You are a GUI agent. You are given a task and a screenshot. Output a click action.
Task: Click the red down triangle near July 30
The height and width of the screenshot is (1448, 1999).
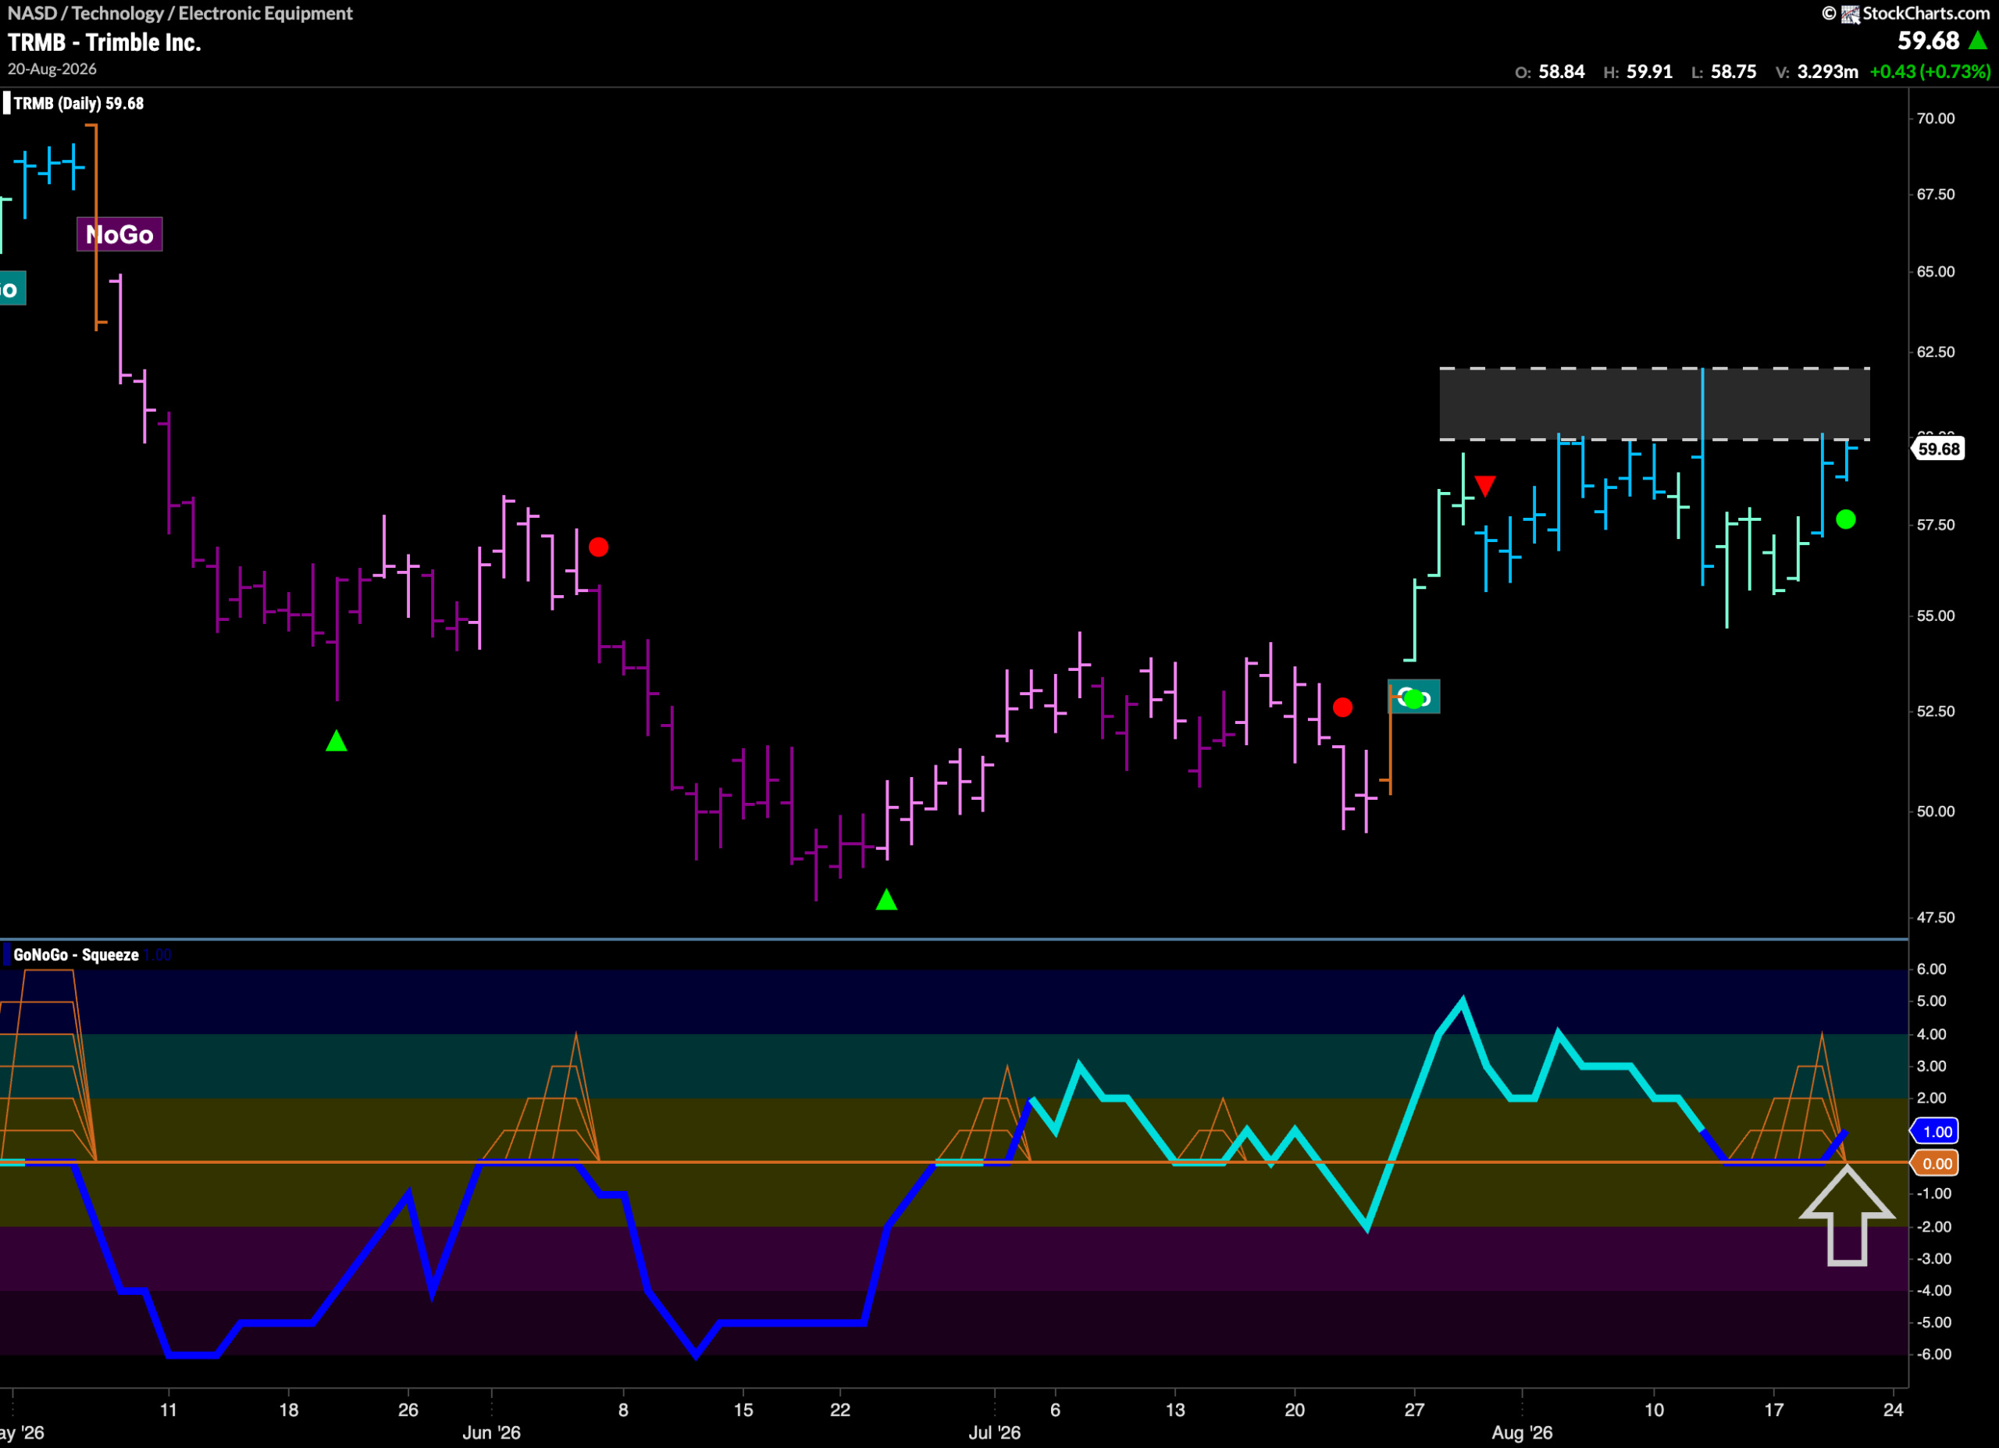pos(1485,486)
